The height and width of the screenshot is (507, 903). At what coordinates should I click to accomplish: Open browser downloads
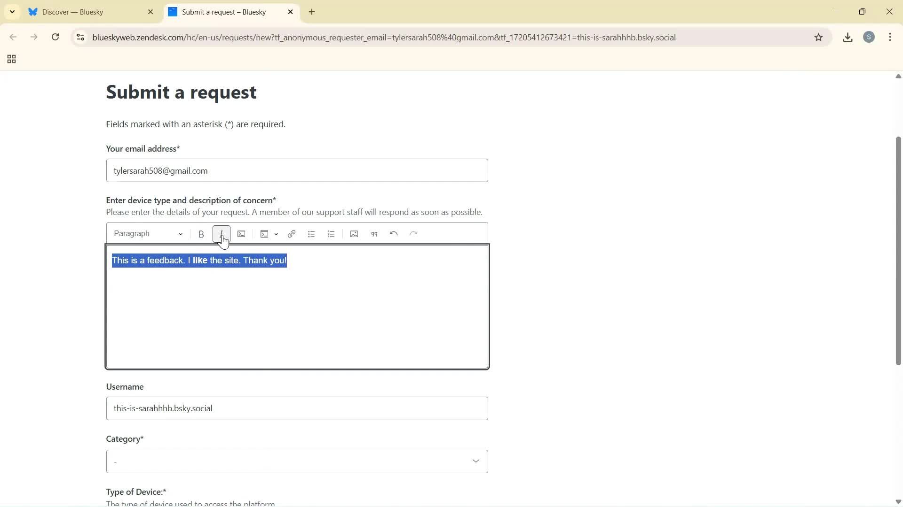coord(848,37)
